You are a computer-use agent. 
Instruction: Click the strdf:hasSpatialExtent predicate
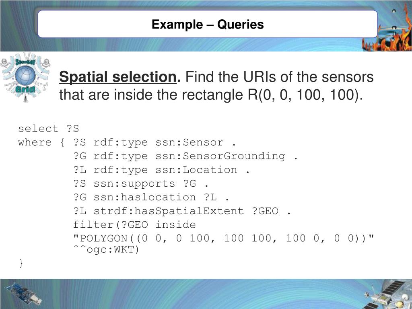169,211
